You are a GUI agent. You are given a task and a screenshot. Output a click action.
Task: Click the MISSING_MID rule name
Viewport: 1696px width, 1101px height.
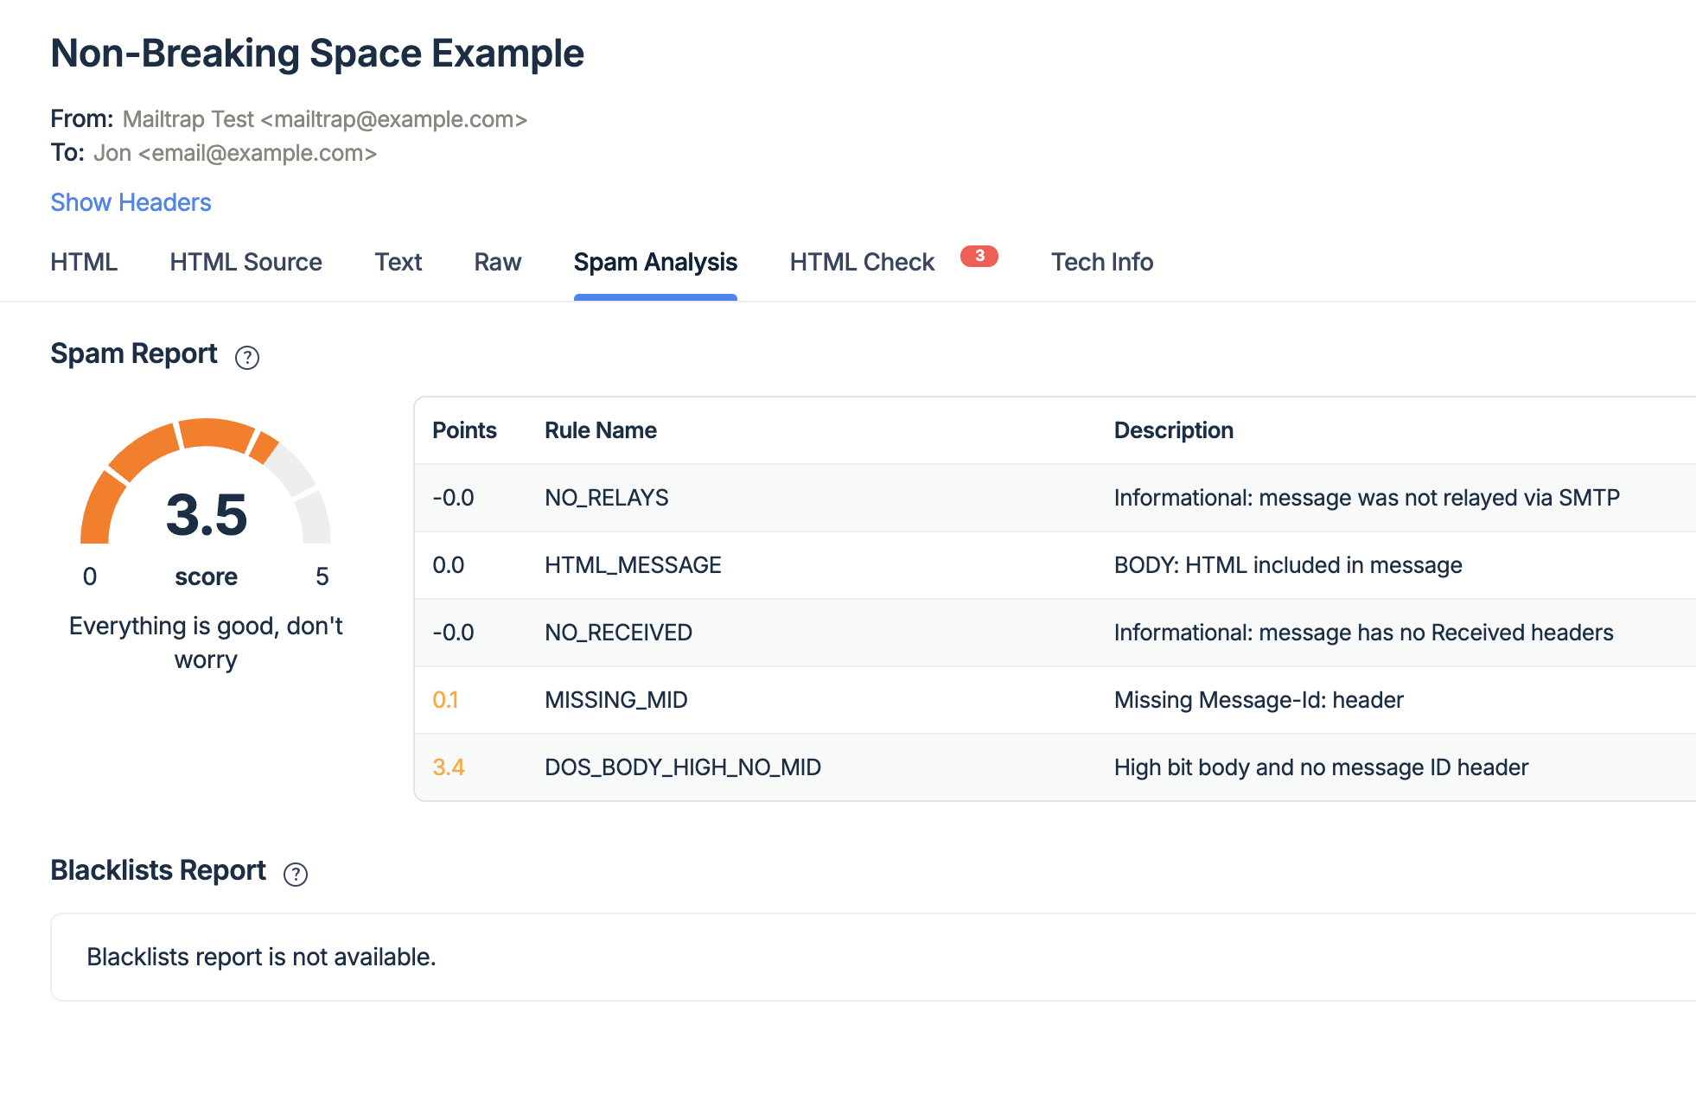[x=615, y=700]
